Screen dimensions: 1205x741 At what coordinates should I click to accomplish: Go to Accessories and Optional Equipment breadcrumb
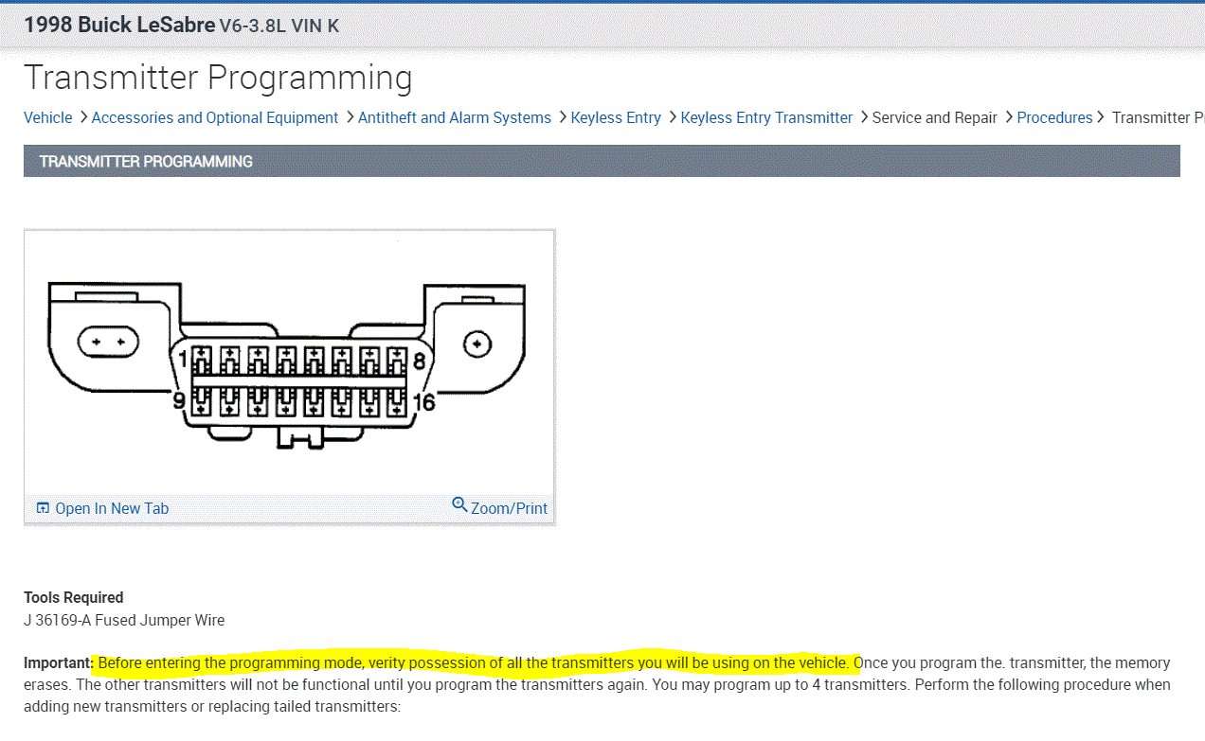point(215,117)
